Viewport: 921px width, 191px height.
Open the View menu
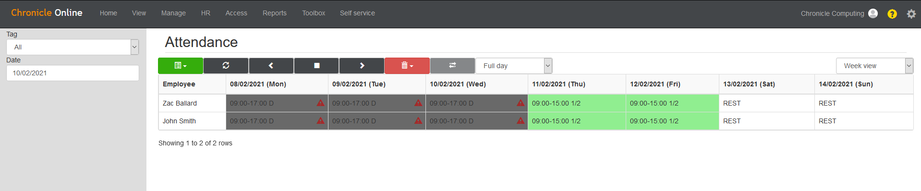[x=139, y=13]
